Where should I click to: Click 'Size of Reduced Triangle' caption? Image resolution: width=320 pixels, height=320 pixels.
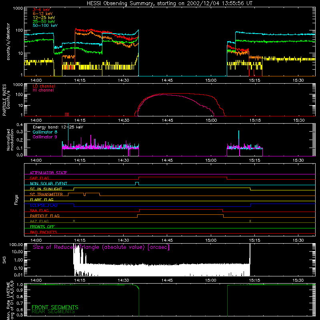(x=101, y=247)
